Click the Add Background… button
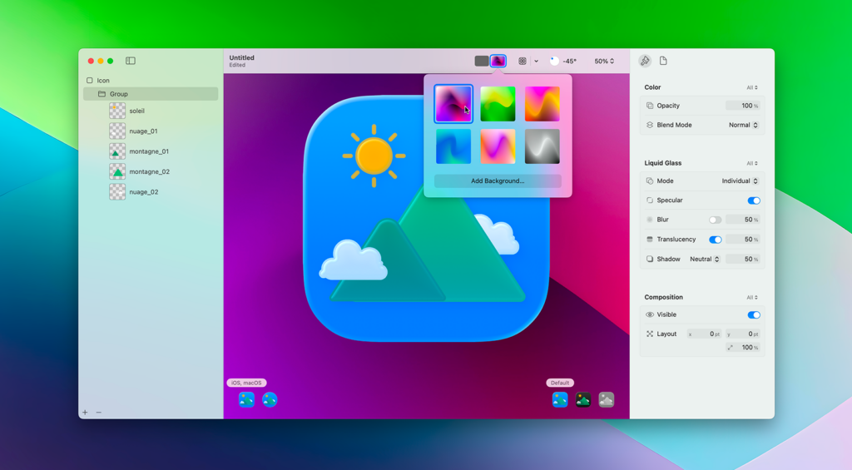This screenshot has width=852, height=470. coord(498,181)
